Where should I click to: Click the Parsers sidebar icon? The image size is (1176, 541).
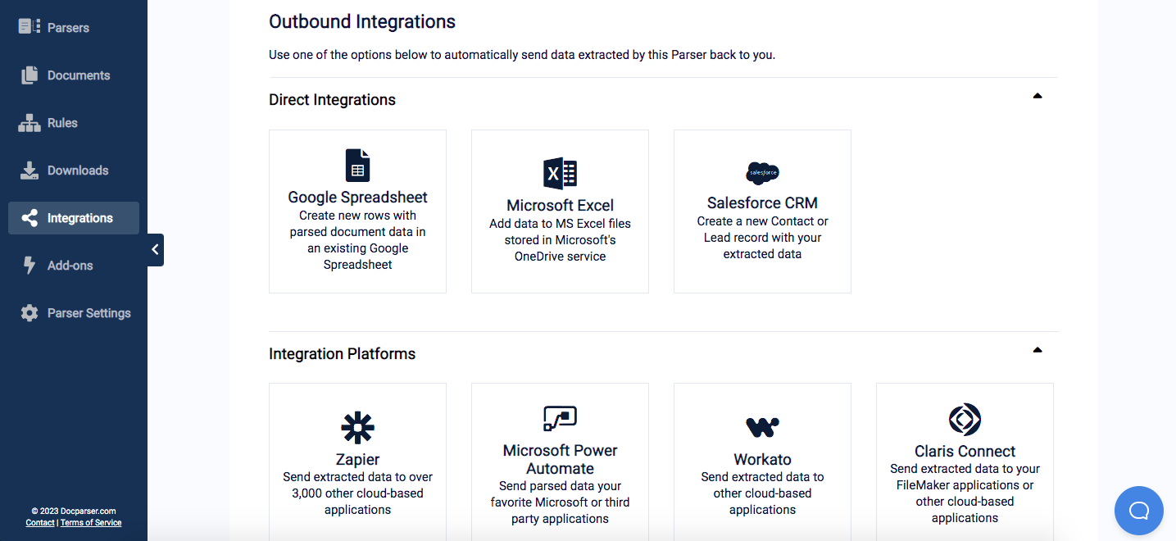(30, 27)
